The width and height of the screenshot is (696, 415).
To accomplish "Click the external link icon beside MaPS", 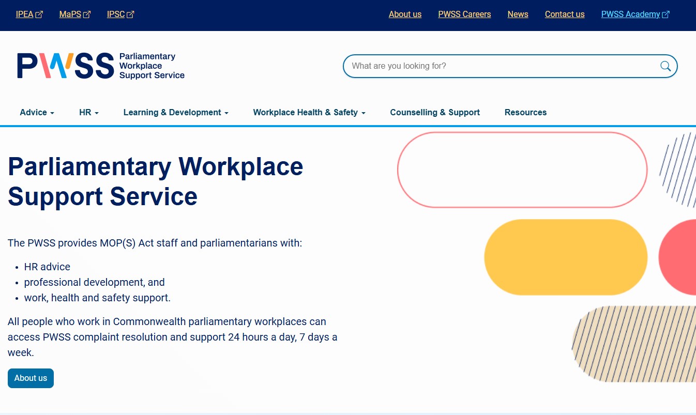I will point(86,14).
